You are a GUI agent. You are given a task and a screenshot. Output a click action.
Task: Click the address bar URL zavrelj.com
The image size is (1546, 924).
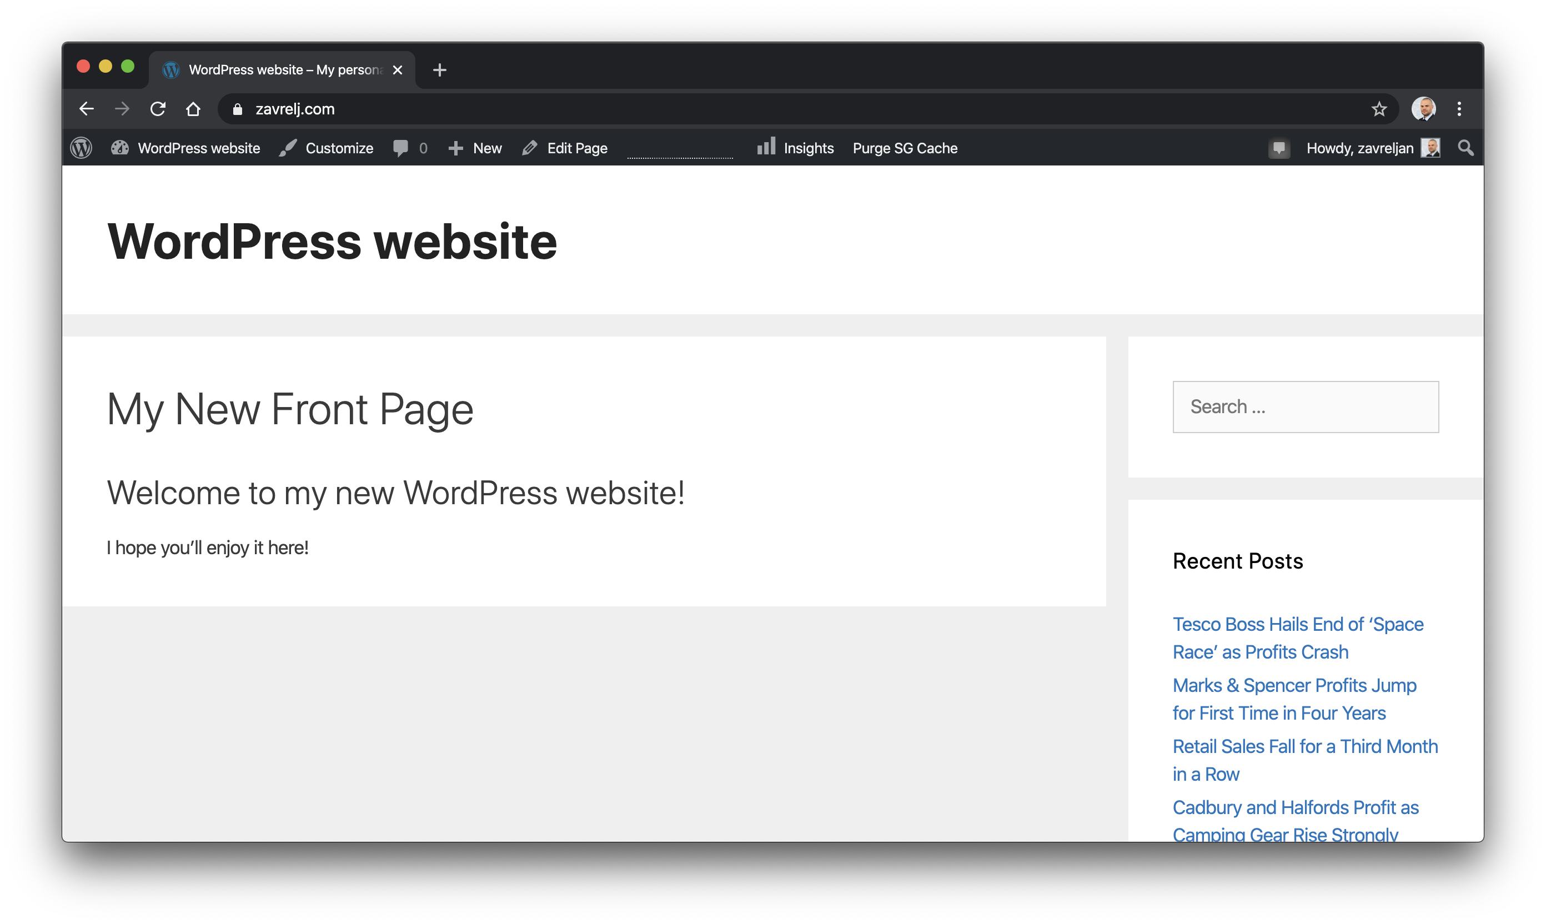294,109
